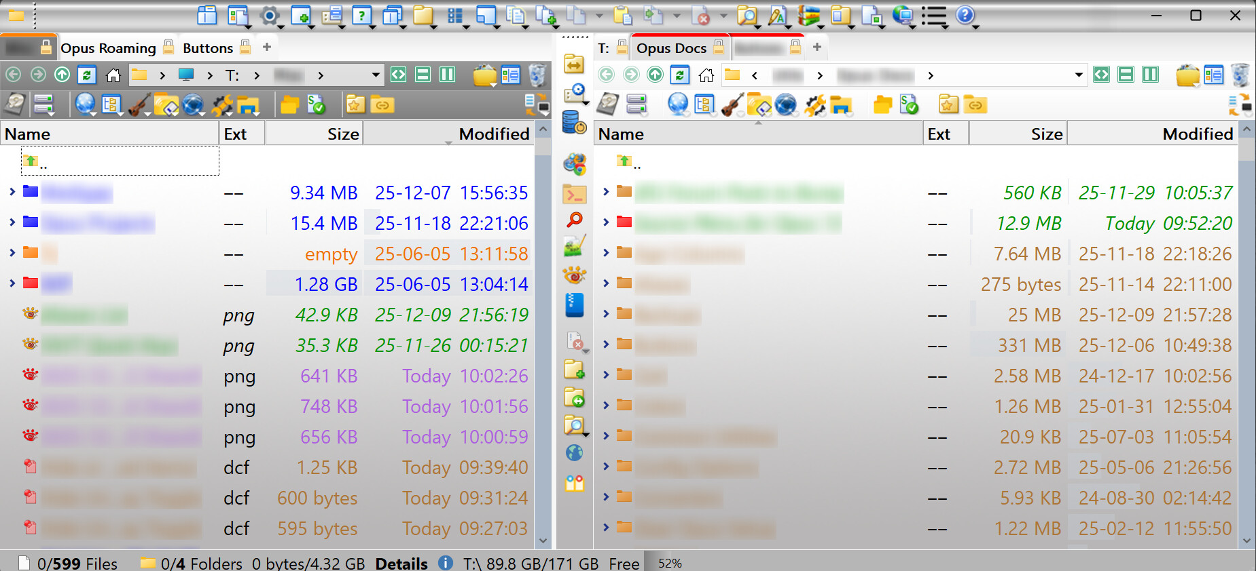Screen dimensions: 1256x571
Task: Open the left pane path dropdown
Action: pos(376,75)
